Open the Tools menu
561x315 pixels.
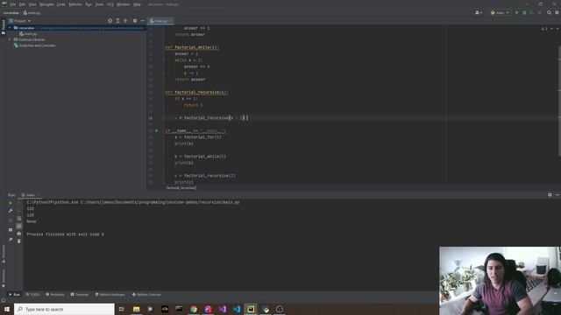click(x=99, y=4)
